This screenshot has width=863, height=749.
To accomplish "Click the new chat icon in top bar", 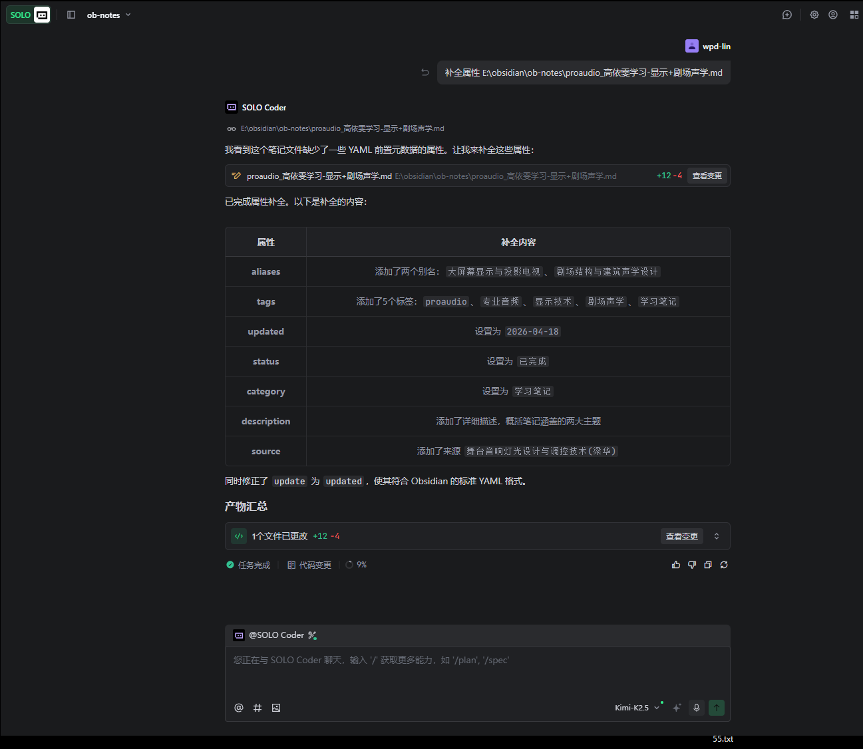I will 787,15.
